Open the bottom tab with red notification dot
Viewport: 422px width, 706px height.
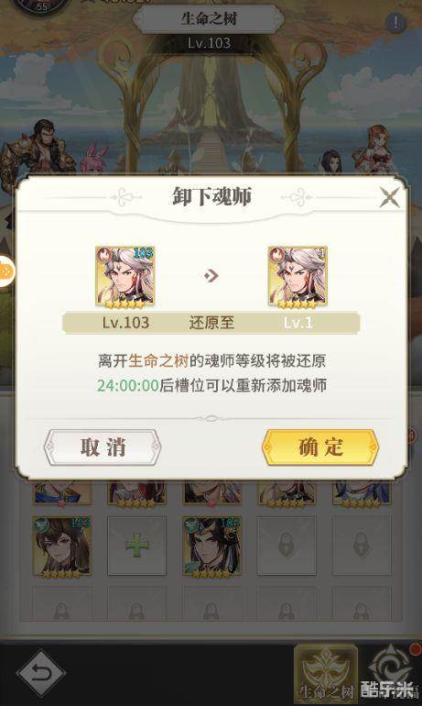coord(391,671)
